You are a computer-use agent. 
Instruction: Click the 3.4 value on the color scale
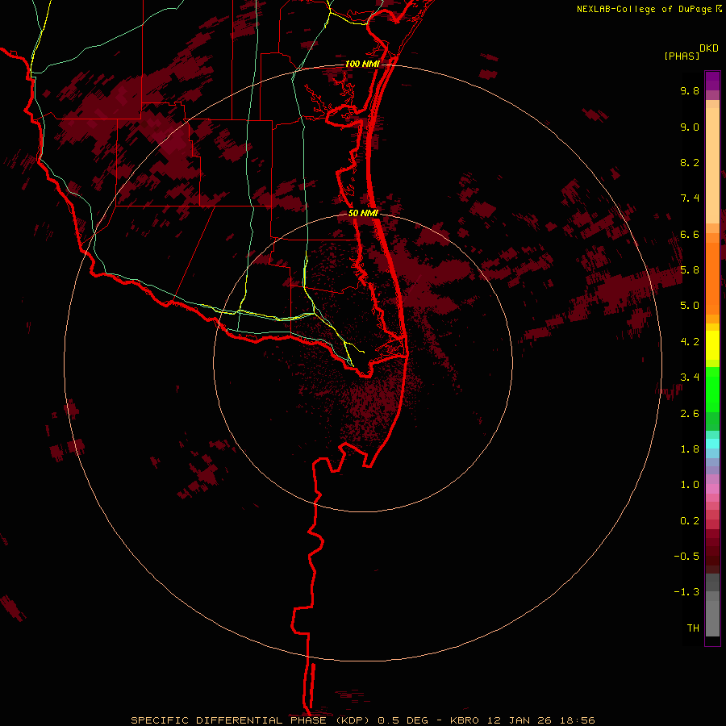(690, 378)
